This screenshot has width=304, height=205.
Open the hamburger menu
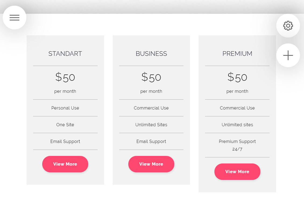point(15,18)
